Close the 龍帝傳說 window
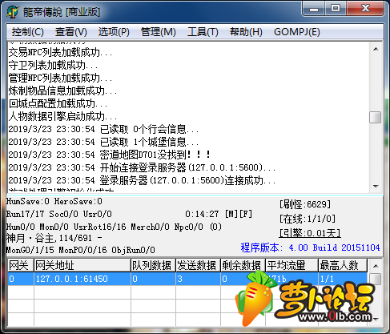Screen dimensions: 390x334 (x=365, y=9)
